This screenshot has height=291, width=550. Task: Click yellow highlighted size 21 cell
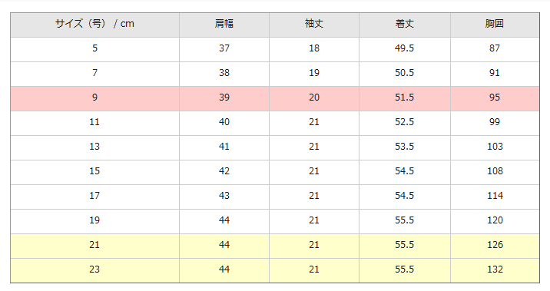point(94,246)
